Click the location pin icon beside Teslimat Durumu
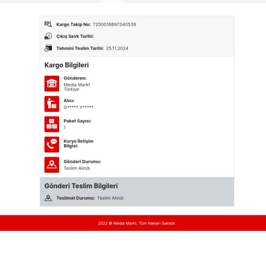The image size is (266, 266). (x=48, y=198)
